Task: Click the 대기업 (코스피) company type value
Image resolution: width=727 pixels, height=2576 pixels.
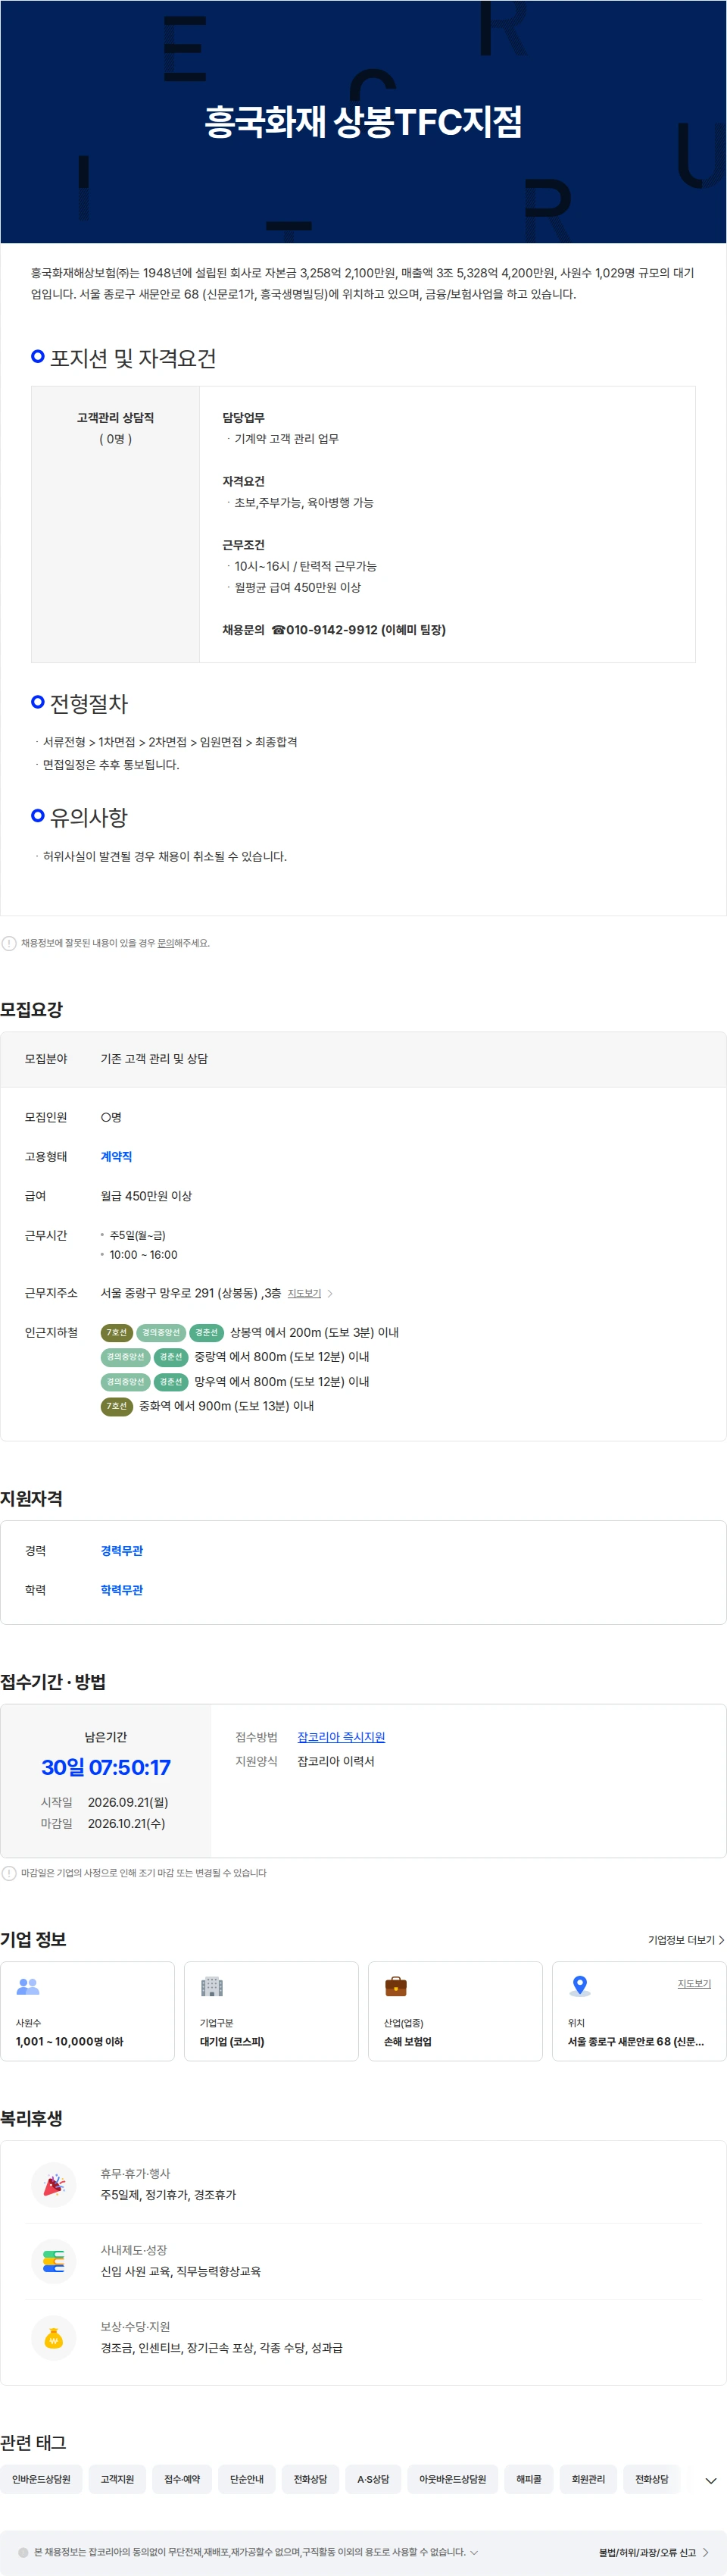Action: click(x=232, y=2041)
